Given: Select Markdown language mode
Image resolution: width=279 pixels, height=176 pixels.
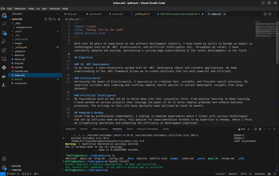Looking at the screenshot, I should (x=259, y=174).
